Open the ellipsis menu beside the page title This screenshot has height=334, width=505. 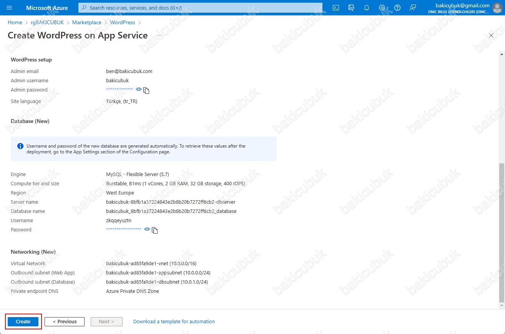(x=160, y=35)
